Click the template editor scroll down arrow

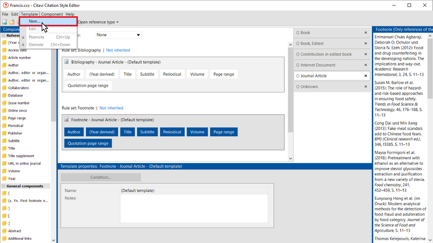click(290, 158)
